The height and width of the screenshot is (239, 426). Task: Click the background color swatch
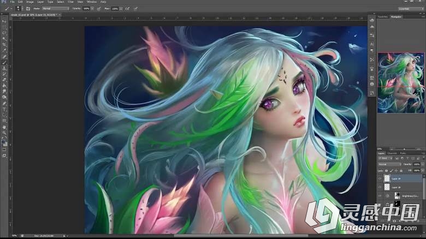pos(5,145)
